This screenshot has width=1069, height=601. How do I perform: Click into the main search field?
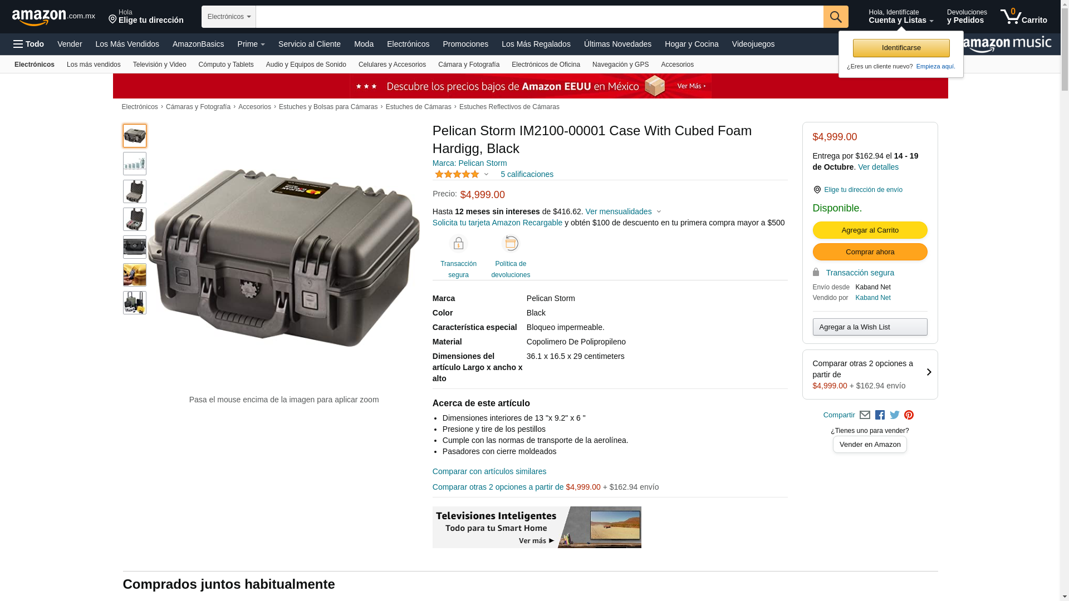[x=540, y=17]
